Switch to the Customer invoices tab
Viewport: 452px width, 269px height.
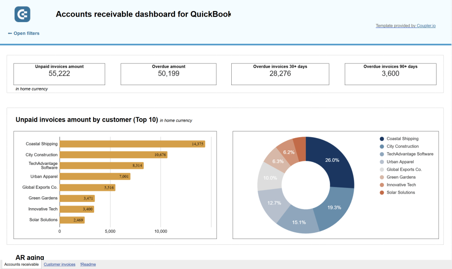tap(59, 264)
